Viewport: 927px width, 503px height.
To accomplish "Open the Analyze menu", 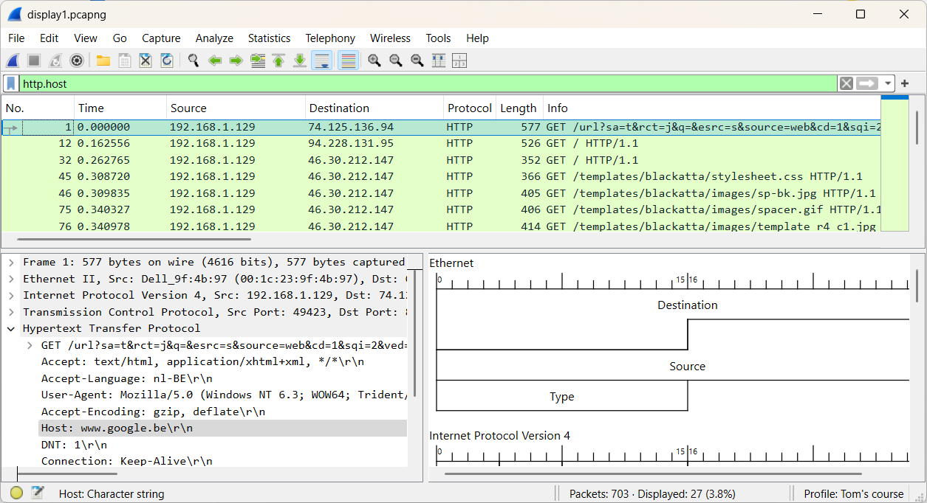I will point(214,38).
